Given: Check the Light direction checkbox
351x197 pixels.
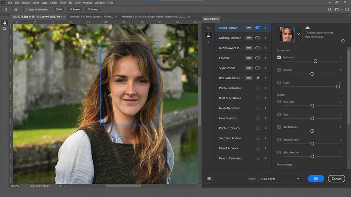Looking at the screenshot, I should click(x=279, y=152).
